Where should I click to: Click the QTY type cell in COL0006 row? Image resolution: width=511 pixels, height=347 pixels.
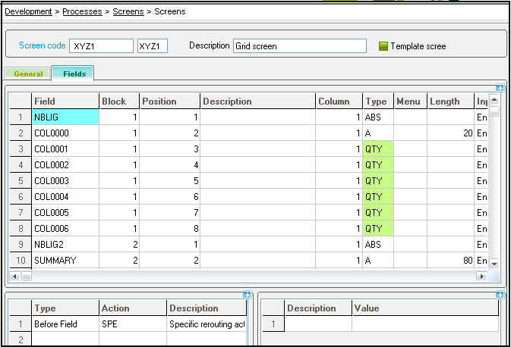[x=378, y=229]
